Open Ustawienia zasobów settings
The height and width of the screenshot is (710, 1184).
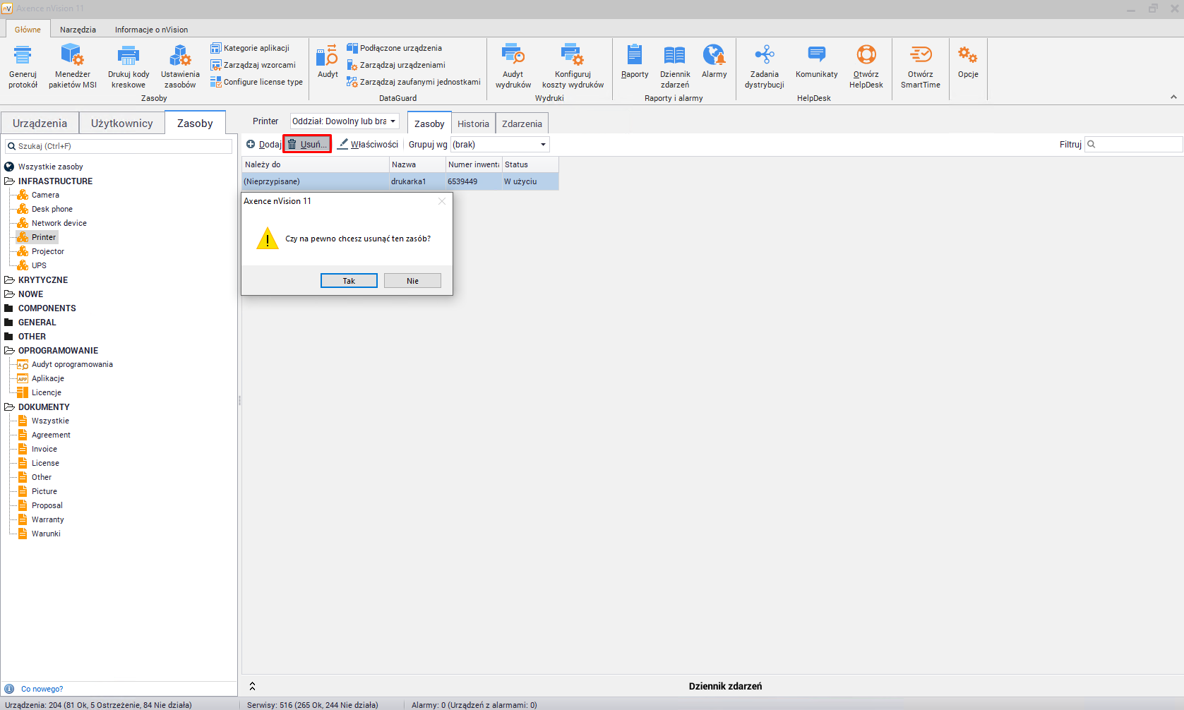coord(180,56)
